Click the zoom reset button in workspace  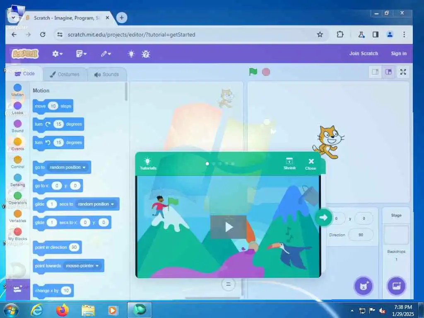(x=228, y=284)
